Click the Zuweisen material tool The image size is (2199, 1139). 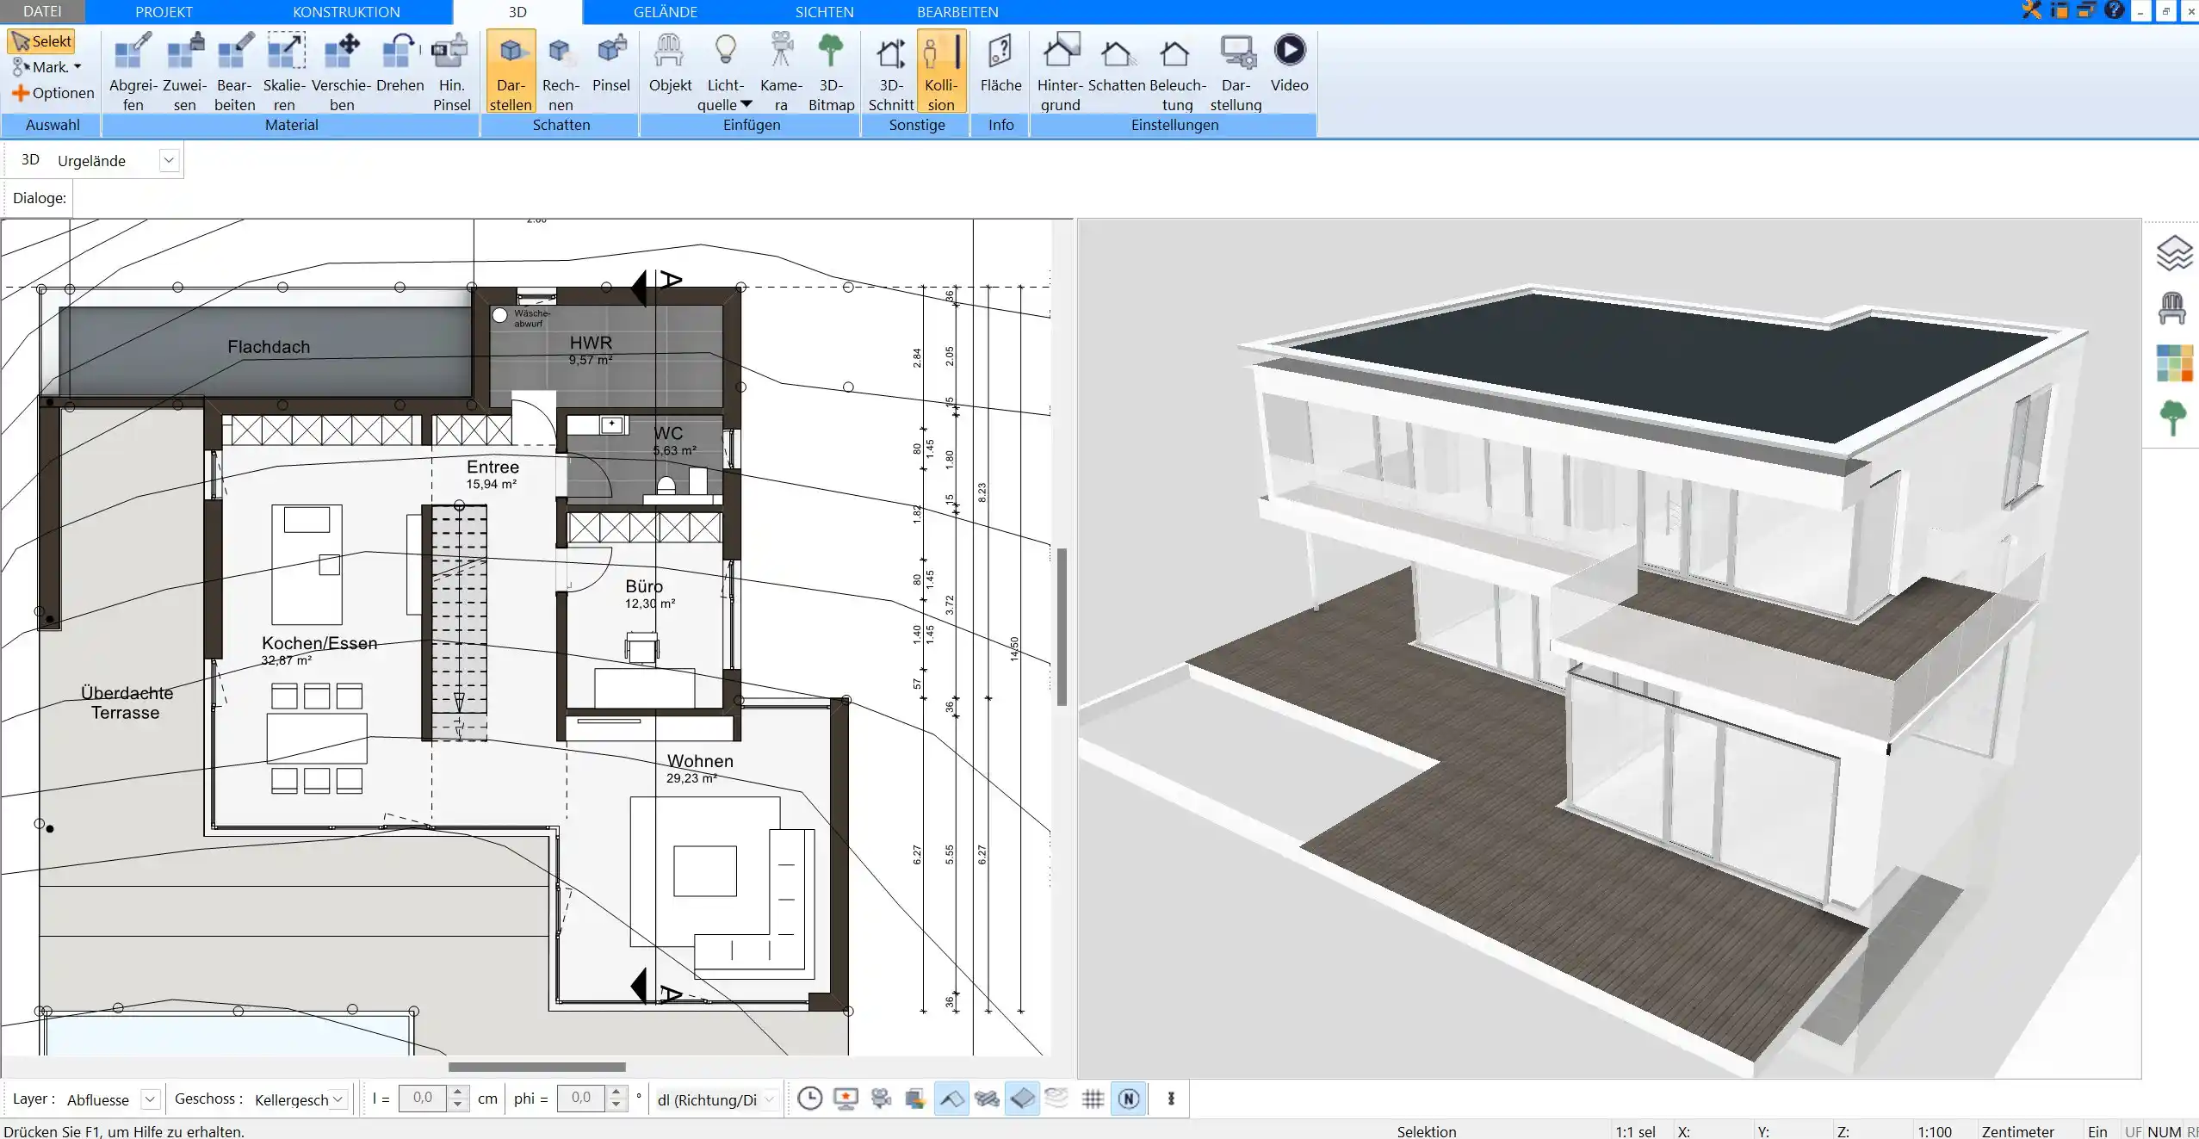coord(185,71)
